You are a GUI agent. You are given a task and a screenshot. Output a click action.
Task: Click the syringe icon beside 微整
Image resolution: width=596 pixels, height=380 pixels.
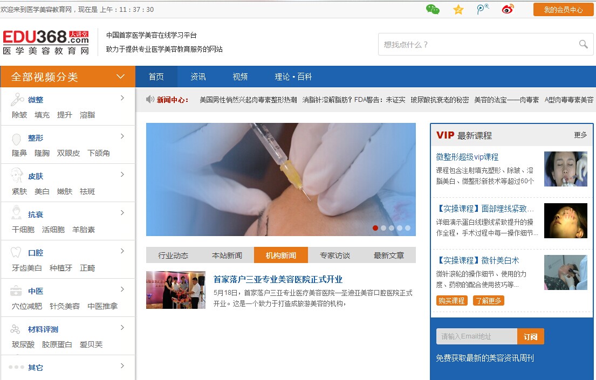click(x=17, y=99)
